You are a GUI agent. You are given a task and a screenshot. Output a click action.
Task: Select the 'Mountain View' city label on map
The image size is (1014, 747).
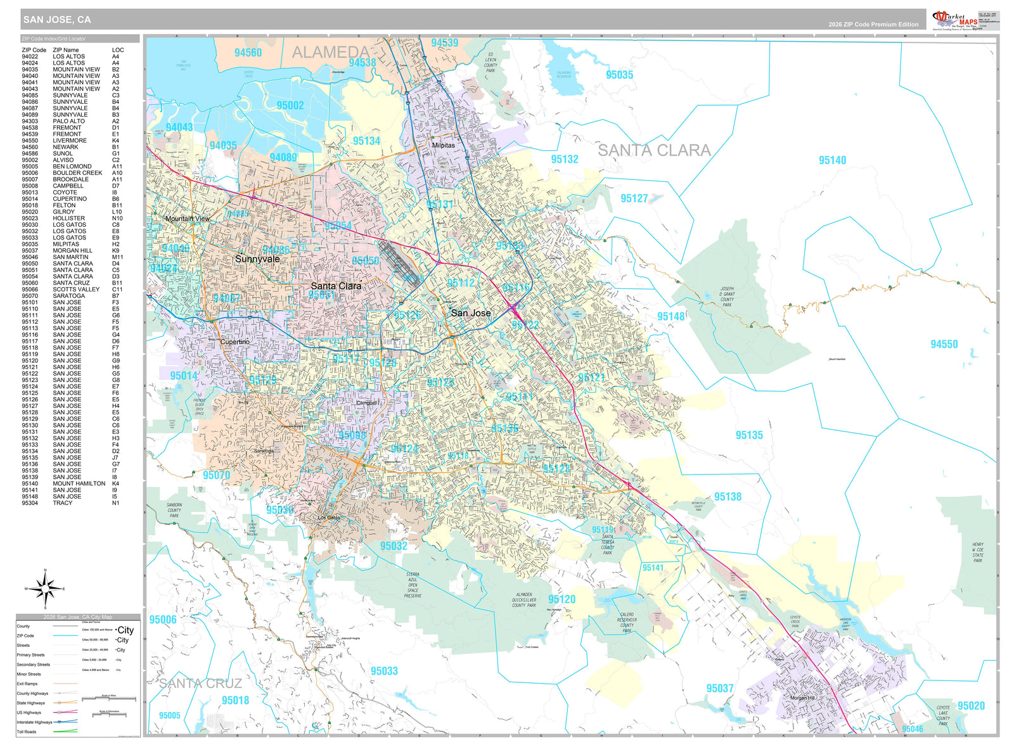coord(188,219)
